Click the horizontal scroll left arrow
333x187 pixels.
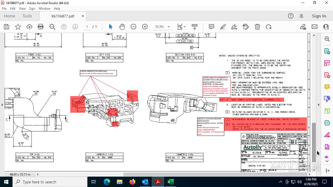point(38,175)
